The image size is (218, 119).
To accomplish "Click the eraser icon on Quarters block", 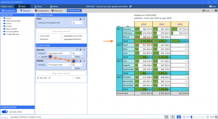I will [x=80, y=50].
